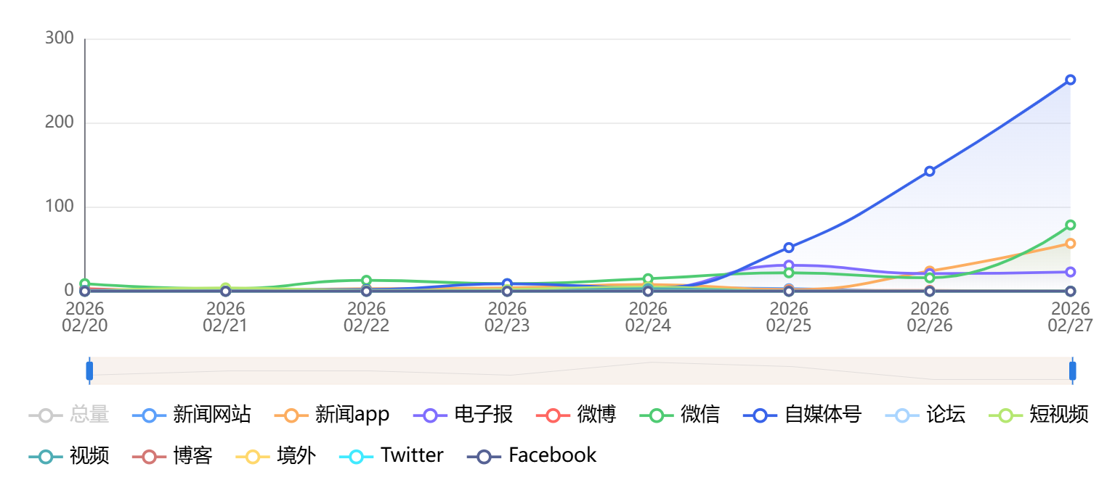Toggle the 微博 legend marker

[x=576, y=415]
